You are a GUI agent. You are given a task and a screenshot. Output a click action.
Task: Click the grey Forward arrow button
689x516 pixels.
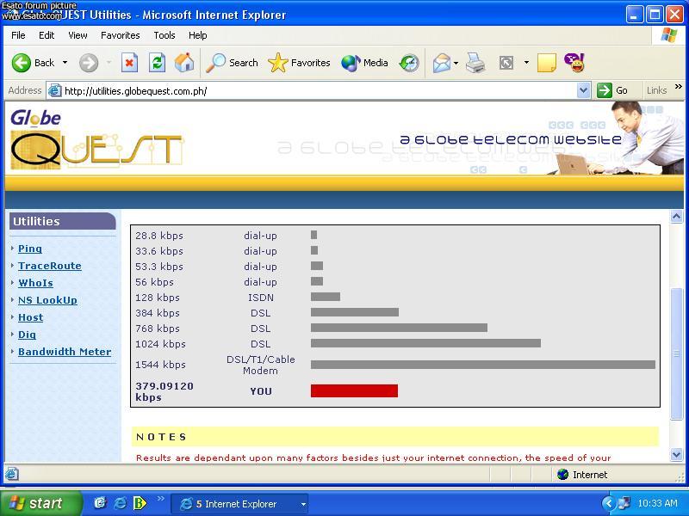click(89, 63)
